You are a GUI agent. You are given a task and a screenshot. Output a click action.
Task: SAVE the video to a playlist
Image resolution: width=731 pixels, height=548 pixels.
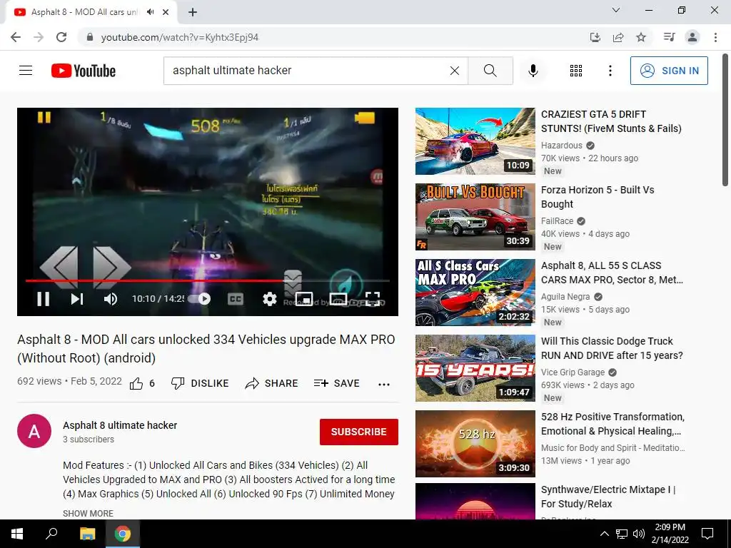[x=337, y=383]
